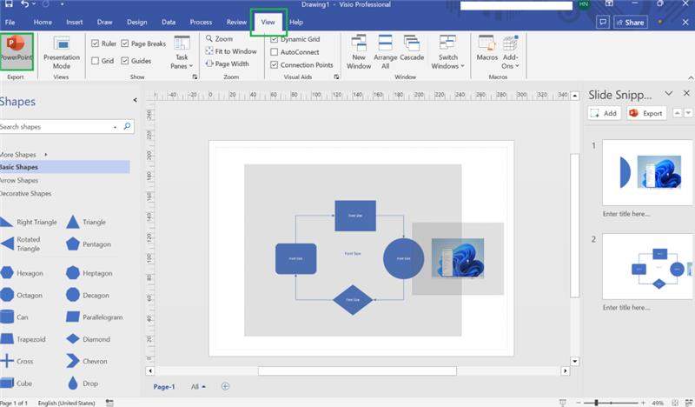Click the zoom slider in status bar
Screen dimensions: 695x407
click(x=612, y=403)
